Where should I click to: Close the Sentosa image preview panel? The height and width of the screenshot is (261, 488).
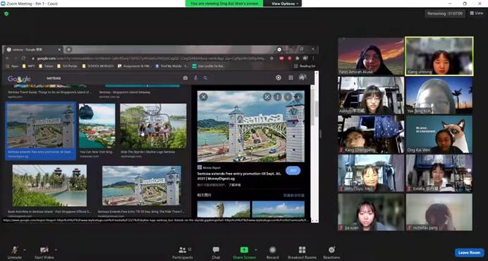point(204,97)
